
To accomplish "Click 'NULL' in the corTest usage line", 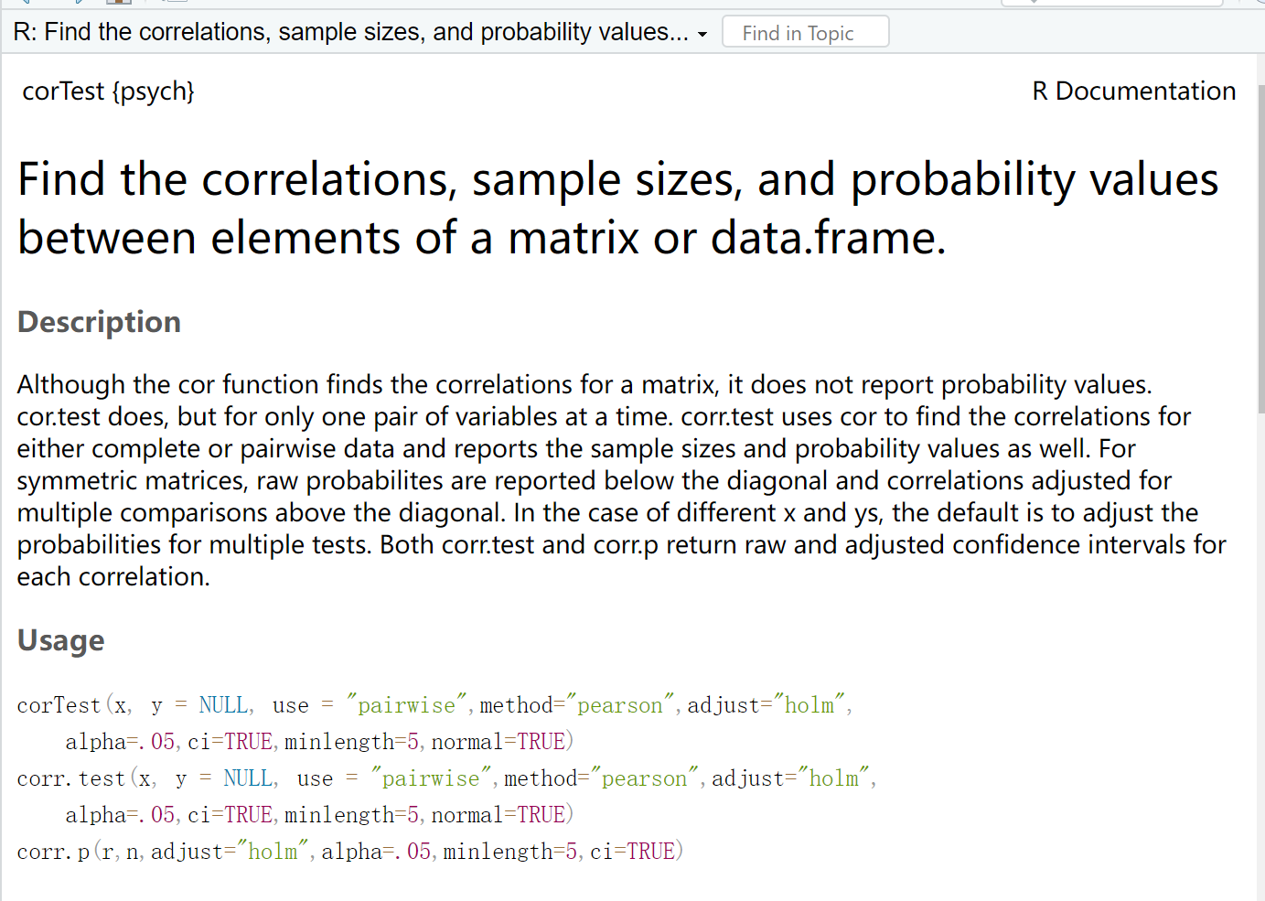I will 223,705.
